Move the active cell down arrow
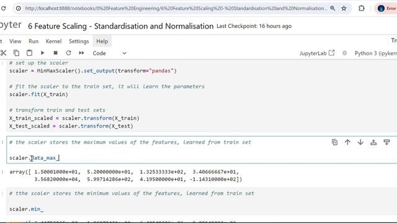The width and height of the screenshot is (397, 223). 360,142
